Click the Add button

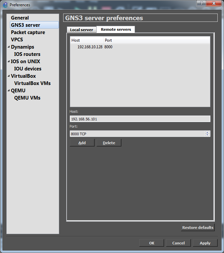pos(82,143)
